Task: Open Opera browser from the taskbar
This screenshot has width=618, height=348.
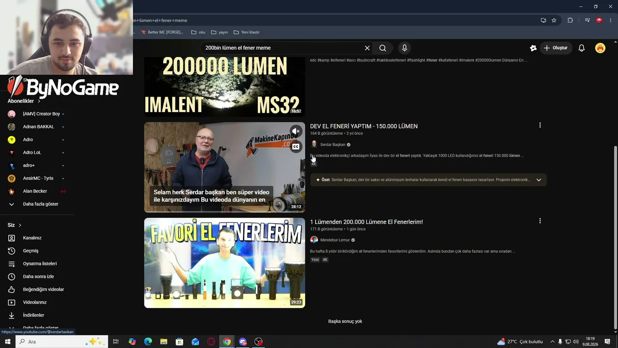Action: click(x=211, y=342)
